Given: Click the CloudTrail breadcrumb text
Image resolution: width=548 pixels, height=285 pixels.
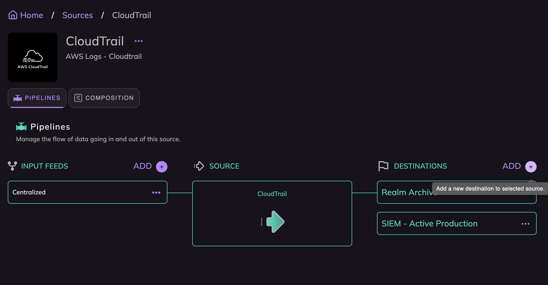Looking at the screenshot, I should 132,15.
